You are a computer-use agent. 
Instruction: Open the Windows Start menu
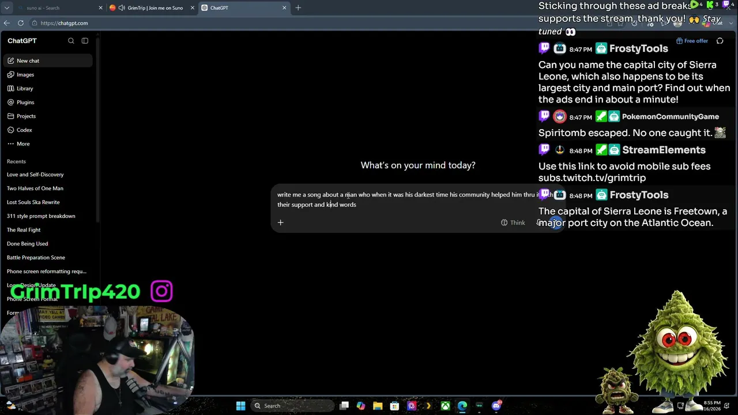(x=240, y=406)
